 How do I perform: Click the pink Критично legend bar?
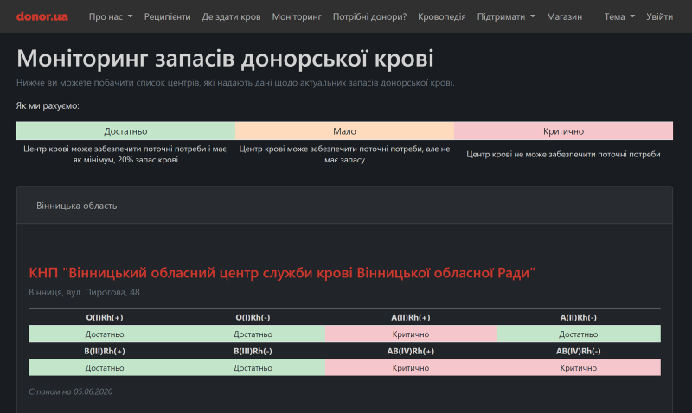coord(563,131)
